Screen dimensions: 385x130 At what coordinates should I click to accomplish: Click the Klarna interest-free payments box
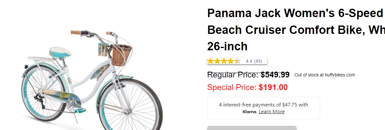263,108
